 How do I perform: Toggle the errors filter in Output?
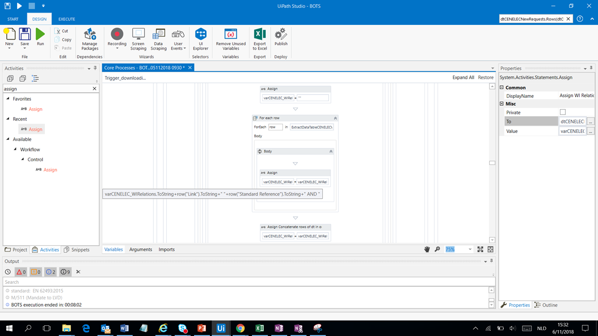point(21,272)
